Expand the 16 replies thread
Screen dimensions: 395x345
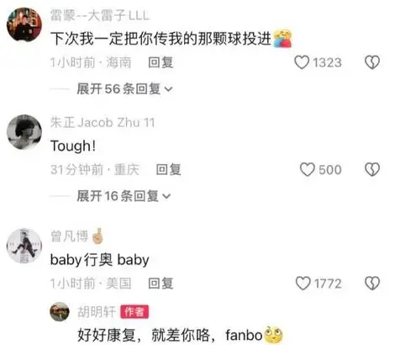[x=124, y=196]
